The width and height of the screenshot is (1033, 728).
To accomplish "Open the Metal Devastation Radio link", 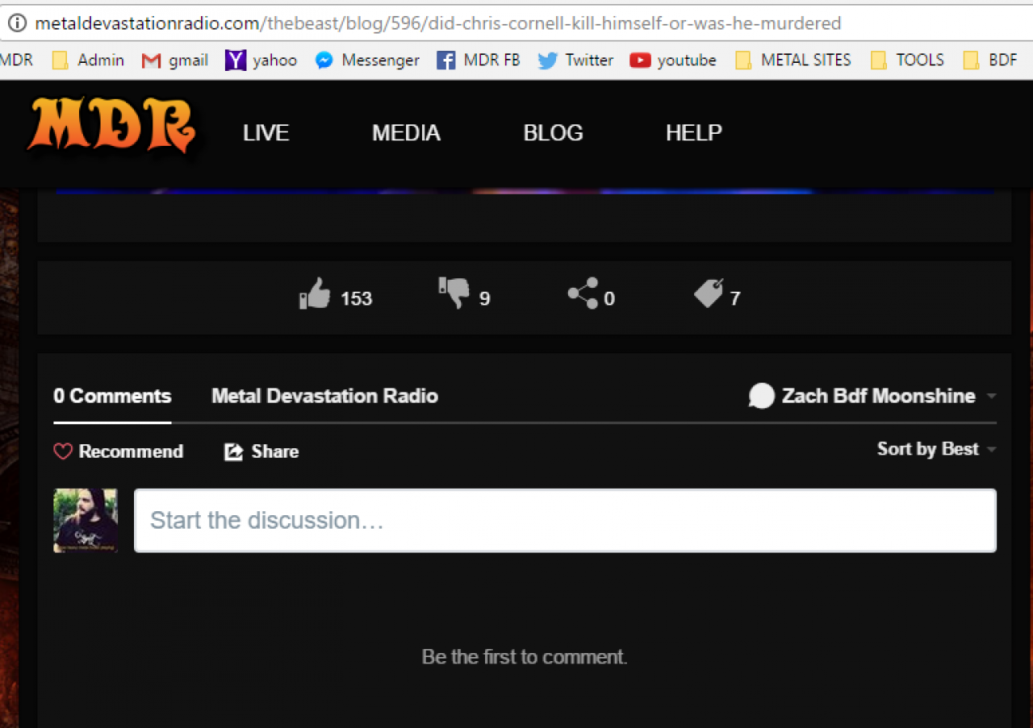I will (324, 396).
